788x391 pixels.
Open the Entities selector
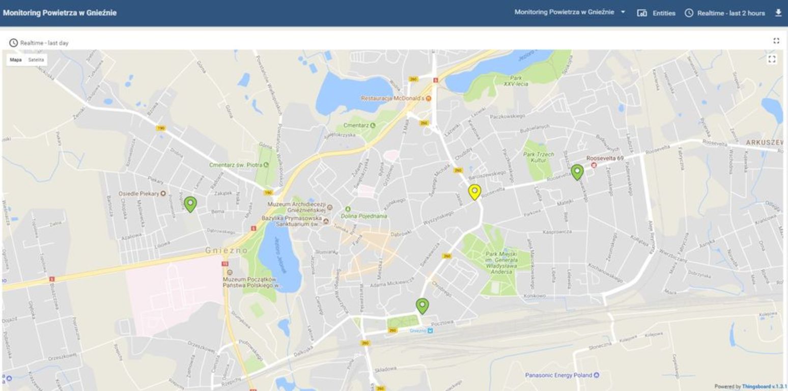tap(656, 13)
